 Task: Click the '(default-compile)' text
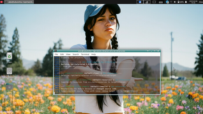[x=99, y=87]
